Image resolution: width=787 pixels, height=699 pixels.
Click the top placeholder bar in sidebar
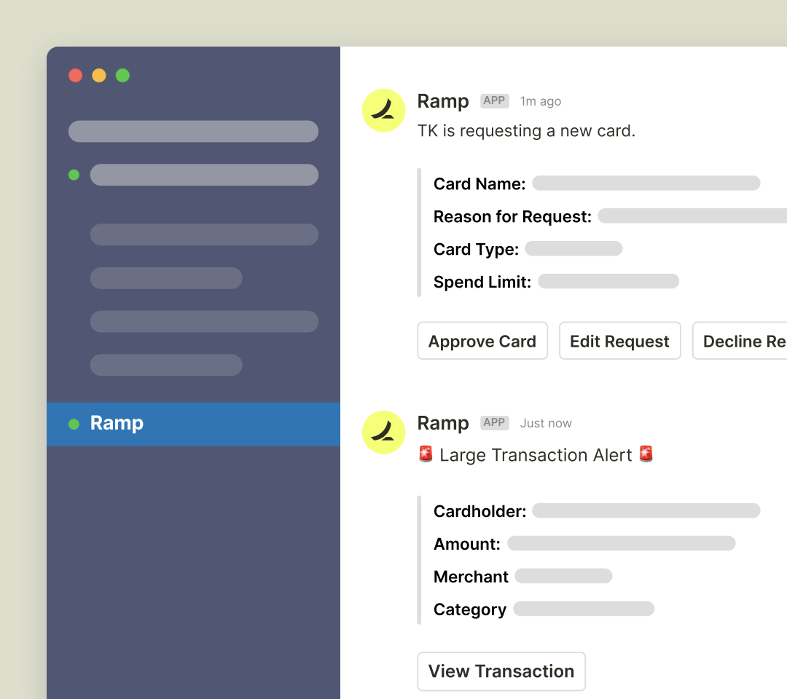tap(193, 131)
